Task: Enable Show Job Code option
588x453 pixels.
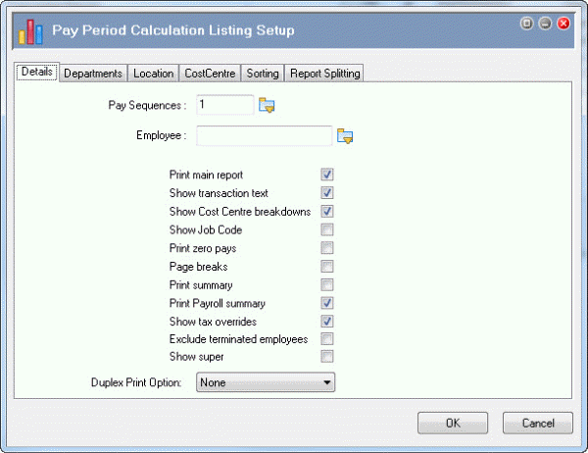Action: coord(327,229)
